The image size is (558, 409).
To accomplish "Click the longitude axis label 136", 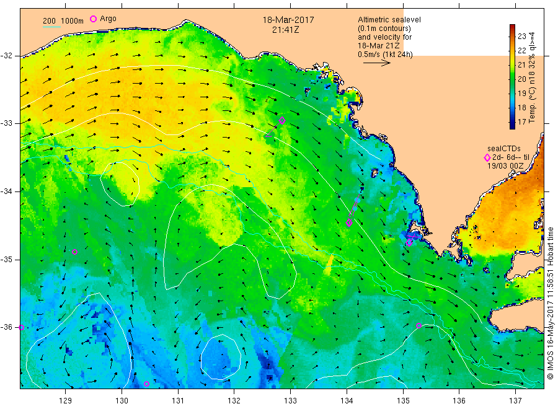I will tap(459, 401).
